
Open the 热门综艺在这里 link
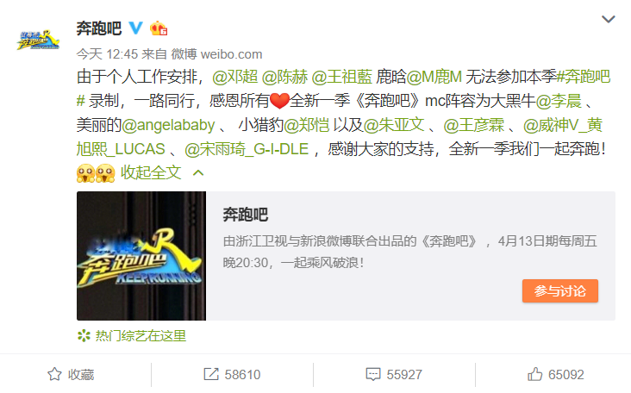click(x=141, y=335)
